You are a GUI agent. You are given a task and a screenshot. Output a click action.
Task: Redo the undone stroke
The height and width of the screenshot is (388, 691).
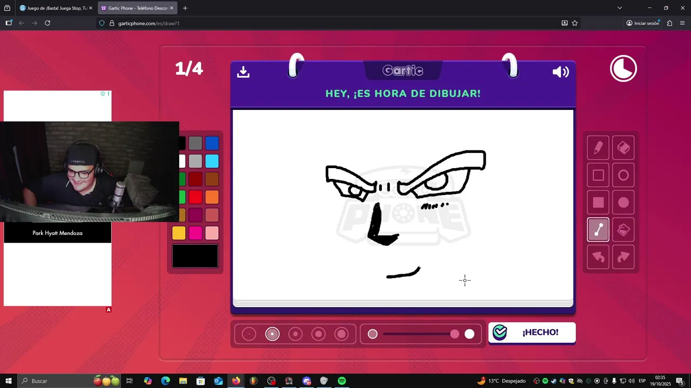[624, 257]
